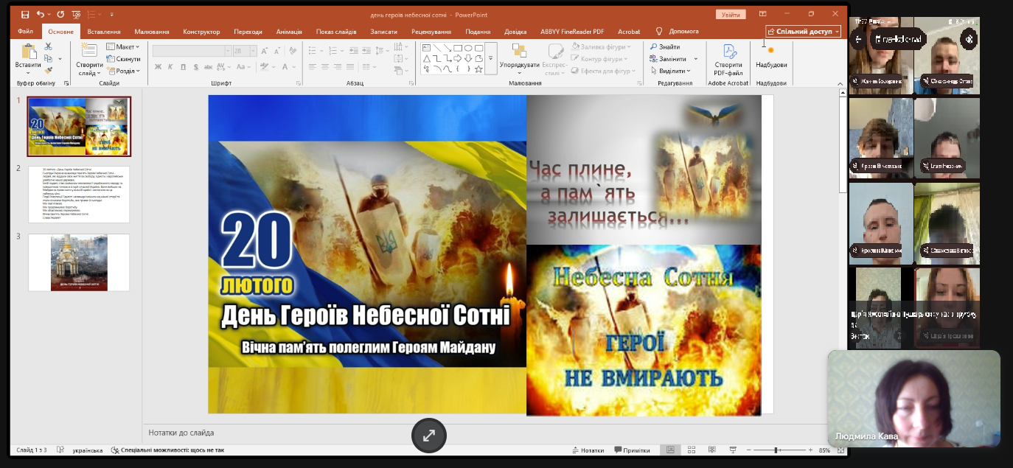Click the Paste clipboard icon
The height and width of the screenshot is (468, 1013).
pos(28,53)
